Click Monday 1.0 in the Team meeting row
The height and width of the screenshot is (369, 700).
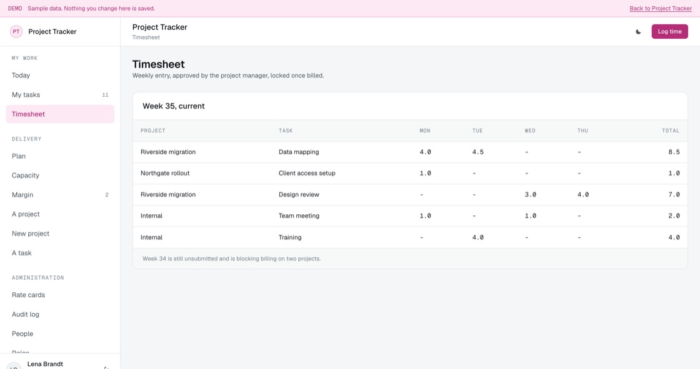[425, 216]
